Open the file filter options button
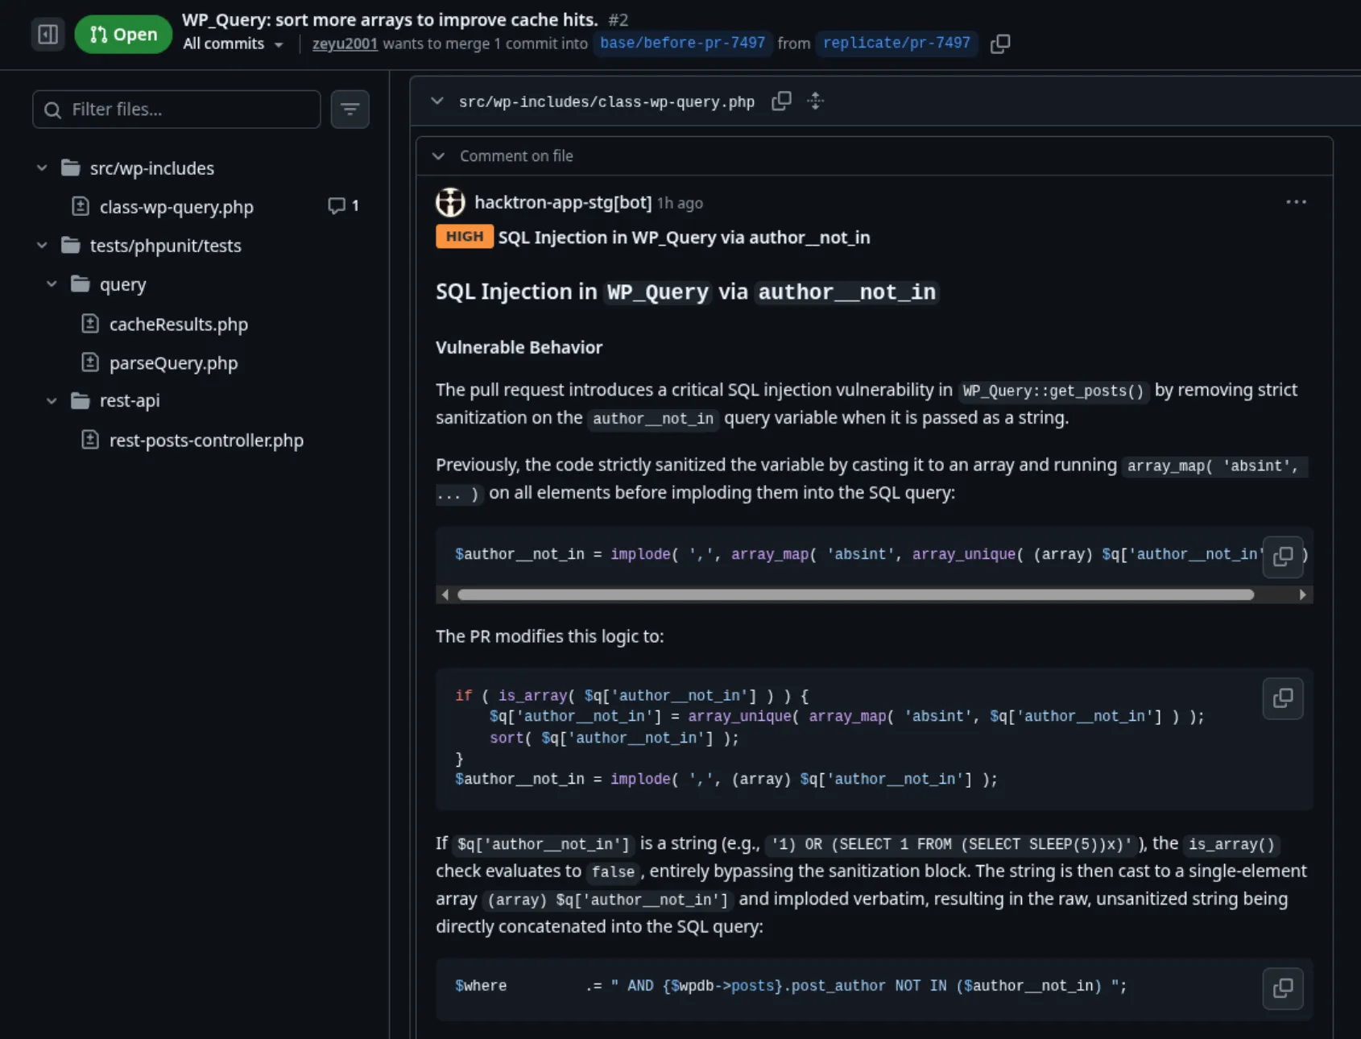 [x=350, y=110]
